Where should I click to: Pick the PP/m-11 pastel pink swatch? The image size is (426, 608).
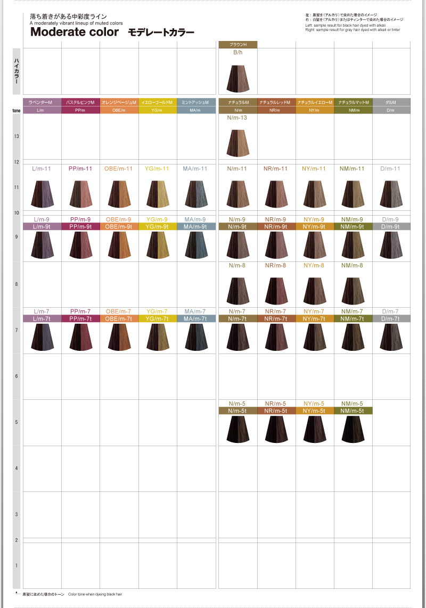click(80, 194)
